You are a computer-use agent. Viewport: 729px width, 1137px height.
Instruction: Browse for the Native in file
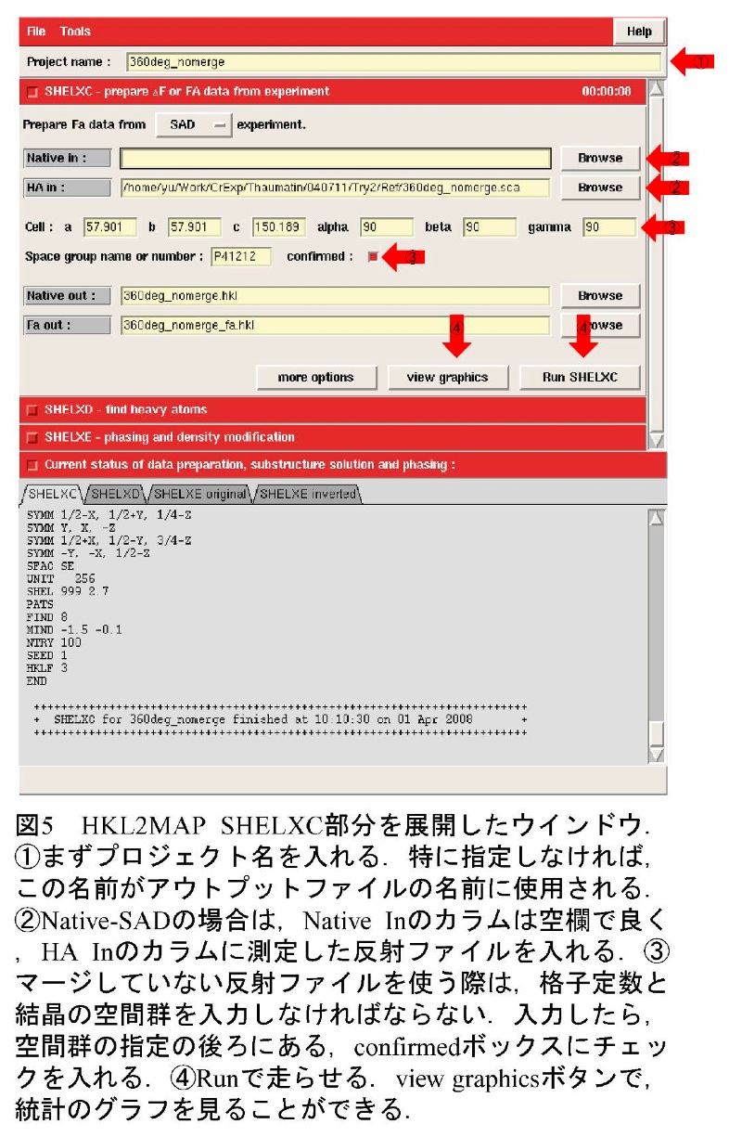[600, 158]
